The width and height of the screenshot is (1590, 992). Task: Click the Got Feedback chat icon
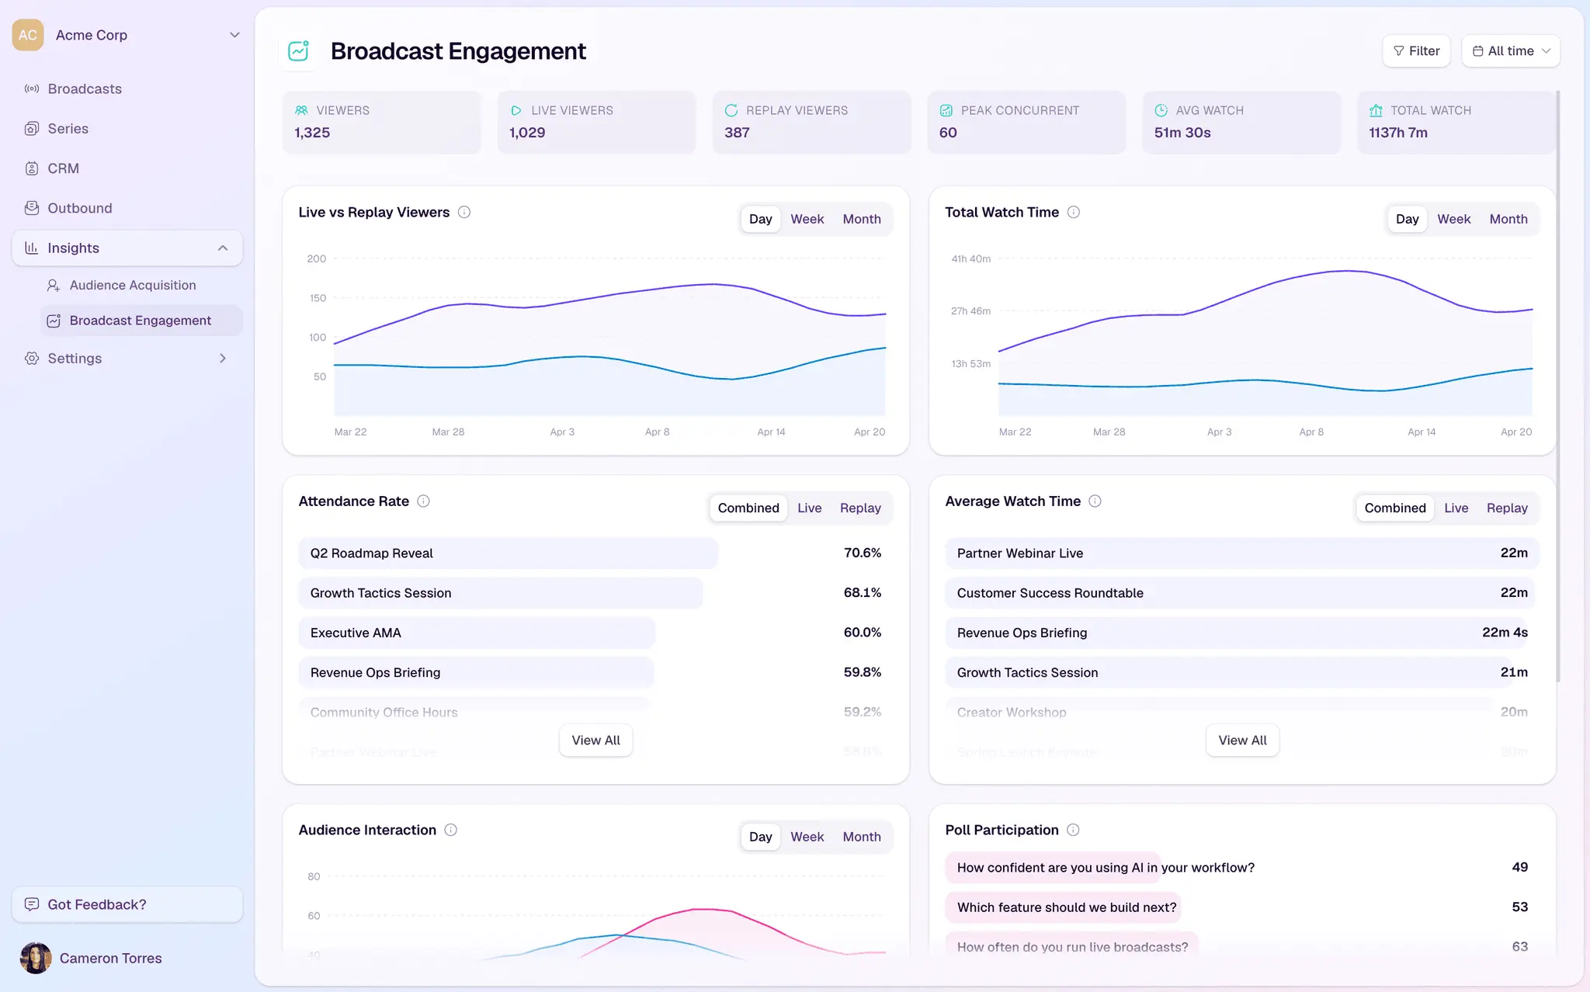click(32, 904)
